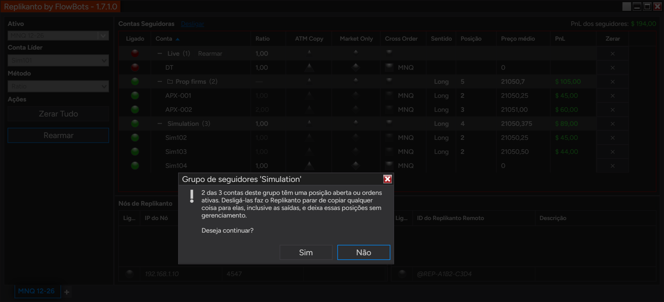Click the Market Only diamond for Sim104
664x302 pixels.
point(356,165)
